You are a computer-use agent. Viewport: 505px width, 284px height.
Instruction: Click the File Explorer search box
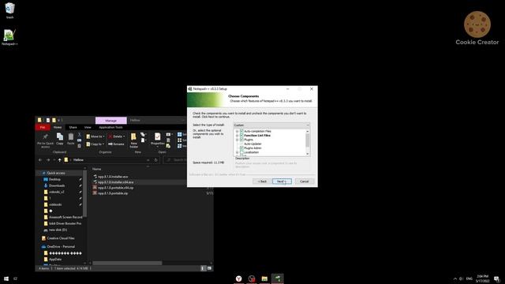[176, 159]
